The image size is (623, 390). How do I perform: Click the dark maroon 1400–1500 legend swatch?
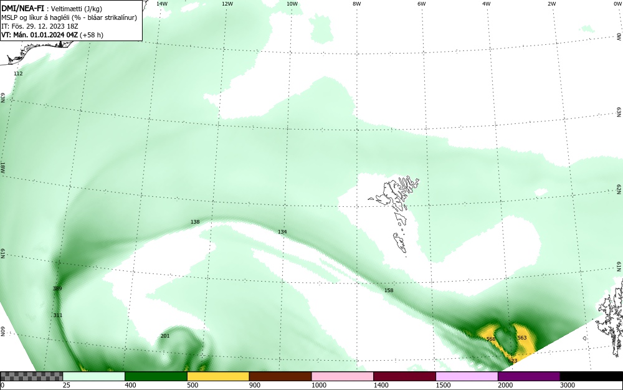tap(404, 376)
